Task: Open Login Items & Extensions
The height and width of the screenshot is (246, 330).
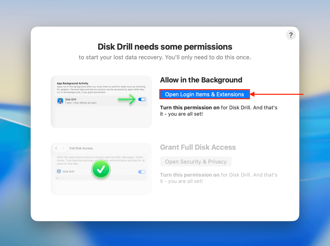Action: click(204, 94)
